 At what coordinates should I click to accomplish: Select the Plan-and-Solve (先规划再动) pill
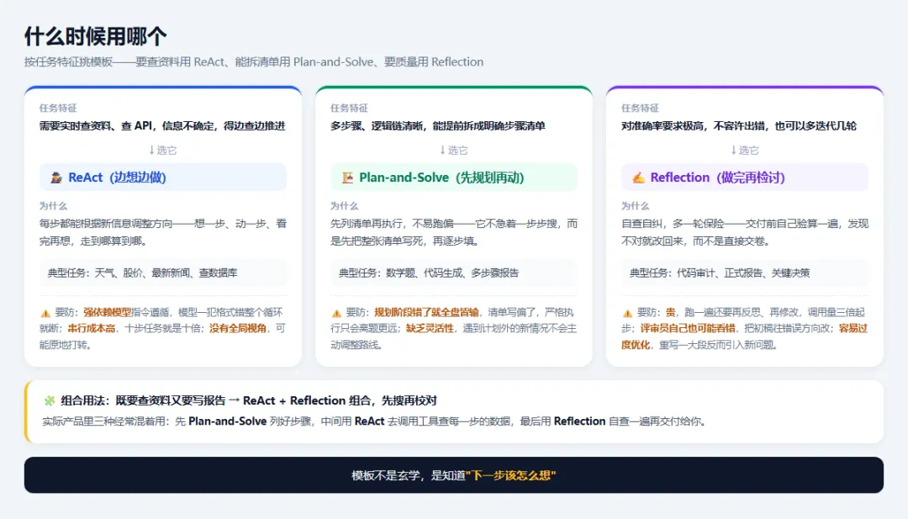click(x=453, y=177)
